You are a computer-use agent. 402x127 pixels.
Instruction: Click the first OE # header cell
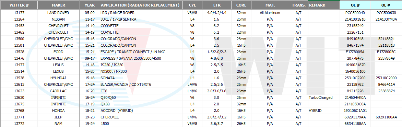(355, 5)
